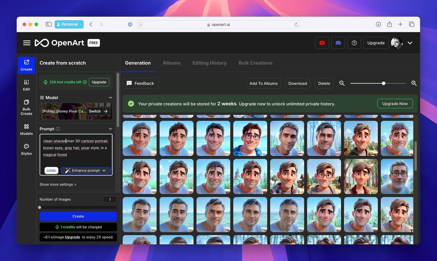Click the zoom in magnifier icon
Viewport: 437px width, 261px height.
coord(414,83)
